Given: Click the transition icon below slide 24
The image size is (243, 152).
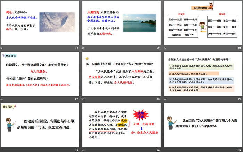Looking at the screenshot, I should [165, 99].
